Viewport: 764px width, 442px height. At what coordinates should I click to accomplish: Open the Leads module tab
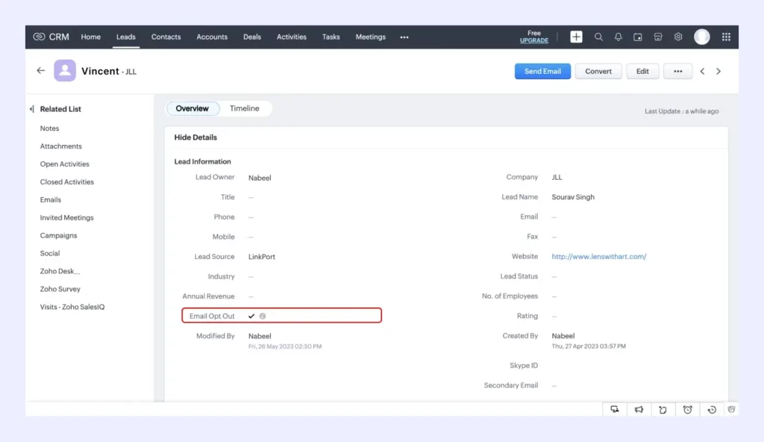tap(125, 37)
